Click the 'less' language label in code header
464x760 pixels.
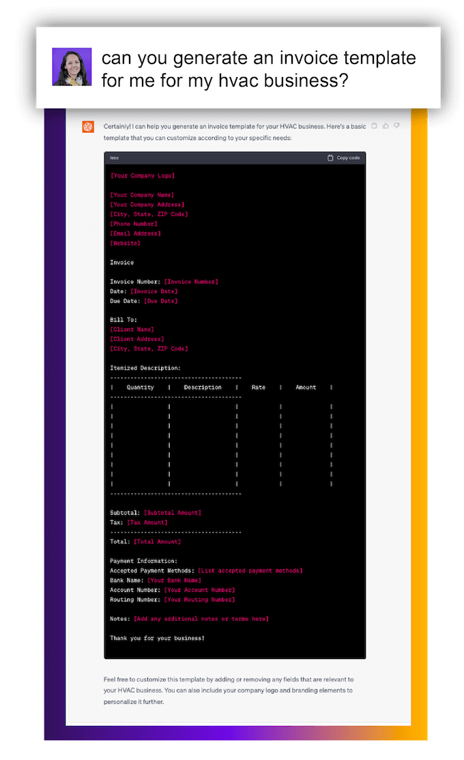click(x=115, y=158)
